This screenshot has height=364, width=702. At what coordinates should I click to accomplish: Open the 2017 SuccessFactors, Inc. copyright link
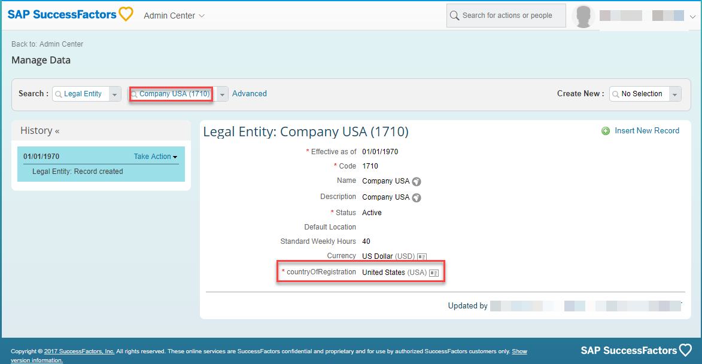click(79, 351)
